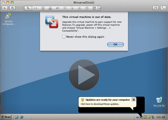Launch Internet Explorer from quick launch
This screenshot has width=168, height=120.
point(22,117)
